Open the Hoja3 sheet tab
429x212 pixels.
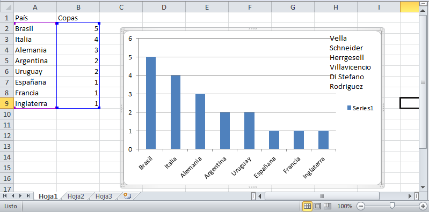click(104, 196)
